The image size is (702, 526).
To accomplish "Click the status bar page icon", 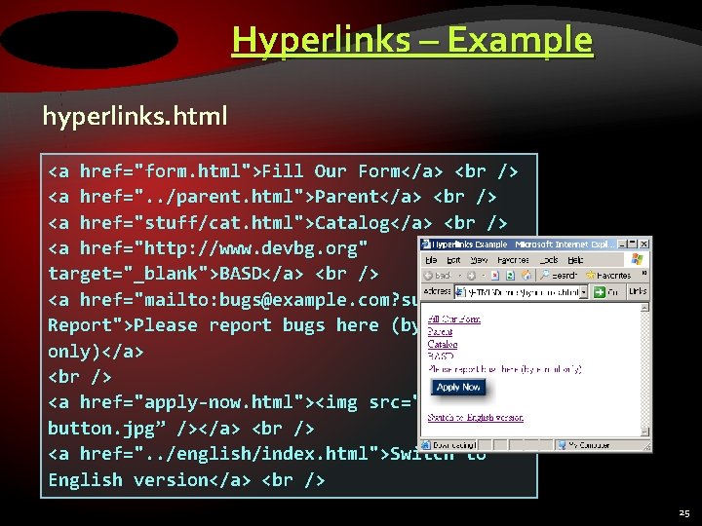I will [426, 445].
